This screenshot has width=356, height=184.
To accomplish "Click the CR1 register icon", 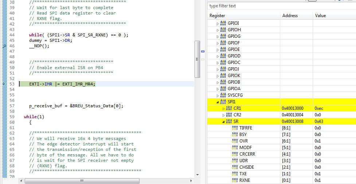I will click(x=229, y=108).
